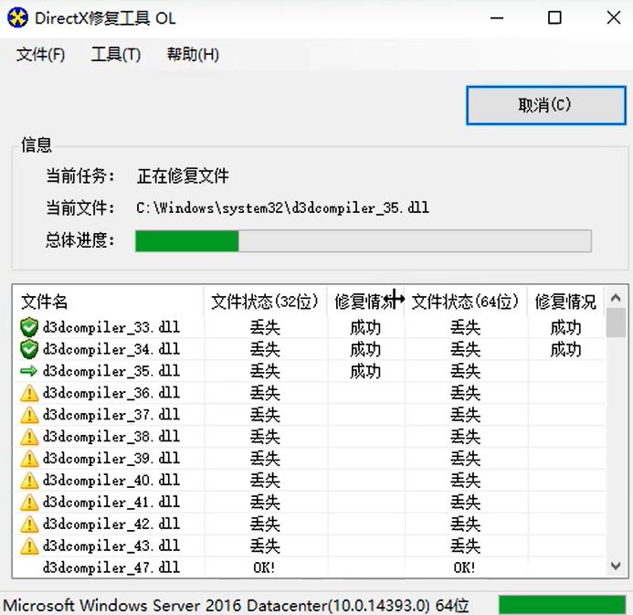Open the 文件(F) menu
633x615 pixels.
pos(40,55)
